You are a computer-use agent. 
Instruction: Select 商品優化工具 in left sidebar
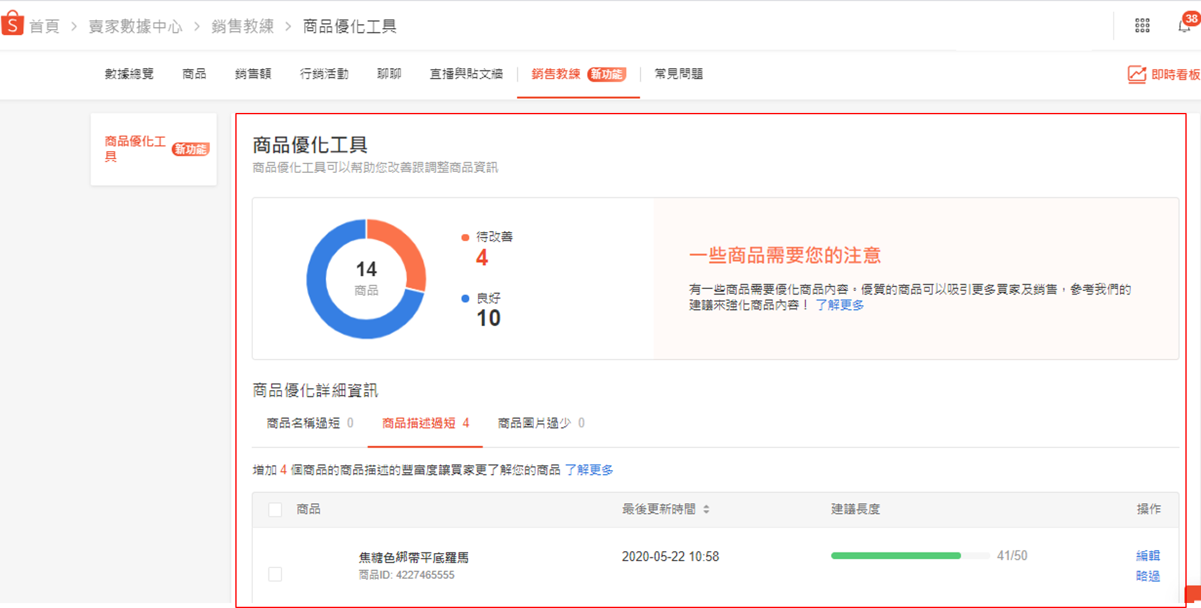(x=135, y=149)
